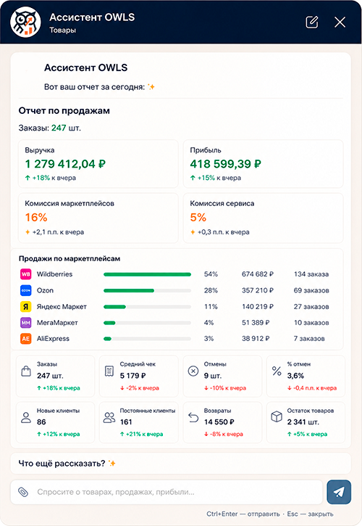Click the sparkle icon next to Что ещё рассказать
This screenshot has height=526, width=362.
tap(111, 464)
